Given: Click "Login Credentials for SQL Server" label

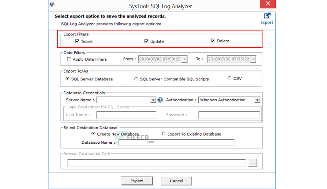Looking at the screenshot, I should (x=98, y=107).
